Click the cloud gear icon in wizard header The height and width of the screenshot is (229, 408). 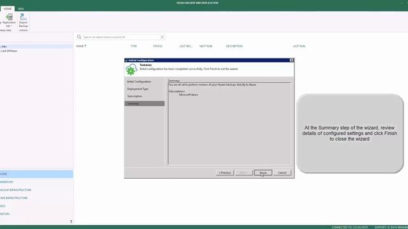tap(131, 69)
